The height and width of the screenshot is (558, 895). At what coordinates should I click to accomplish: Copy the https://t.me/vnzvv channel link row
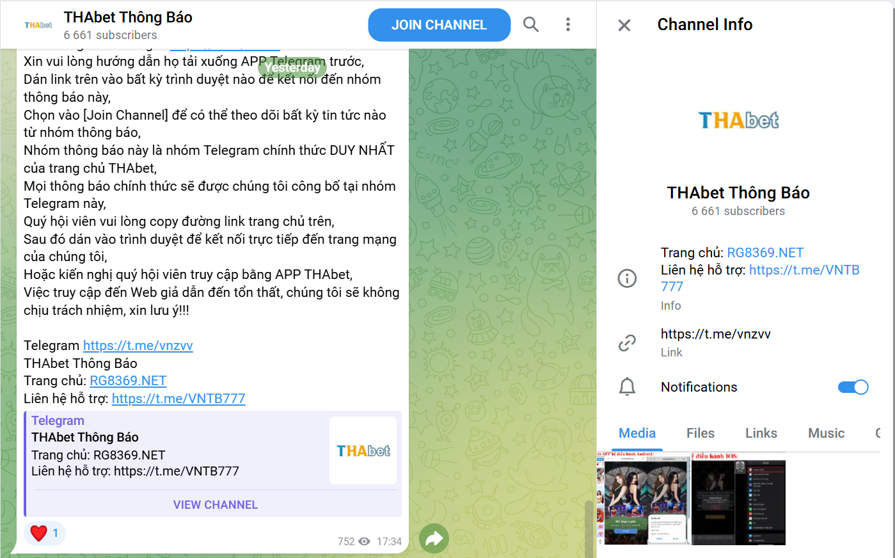738,343
